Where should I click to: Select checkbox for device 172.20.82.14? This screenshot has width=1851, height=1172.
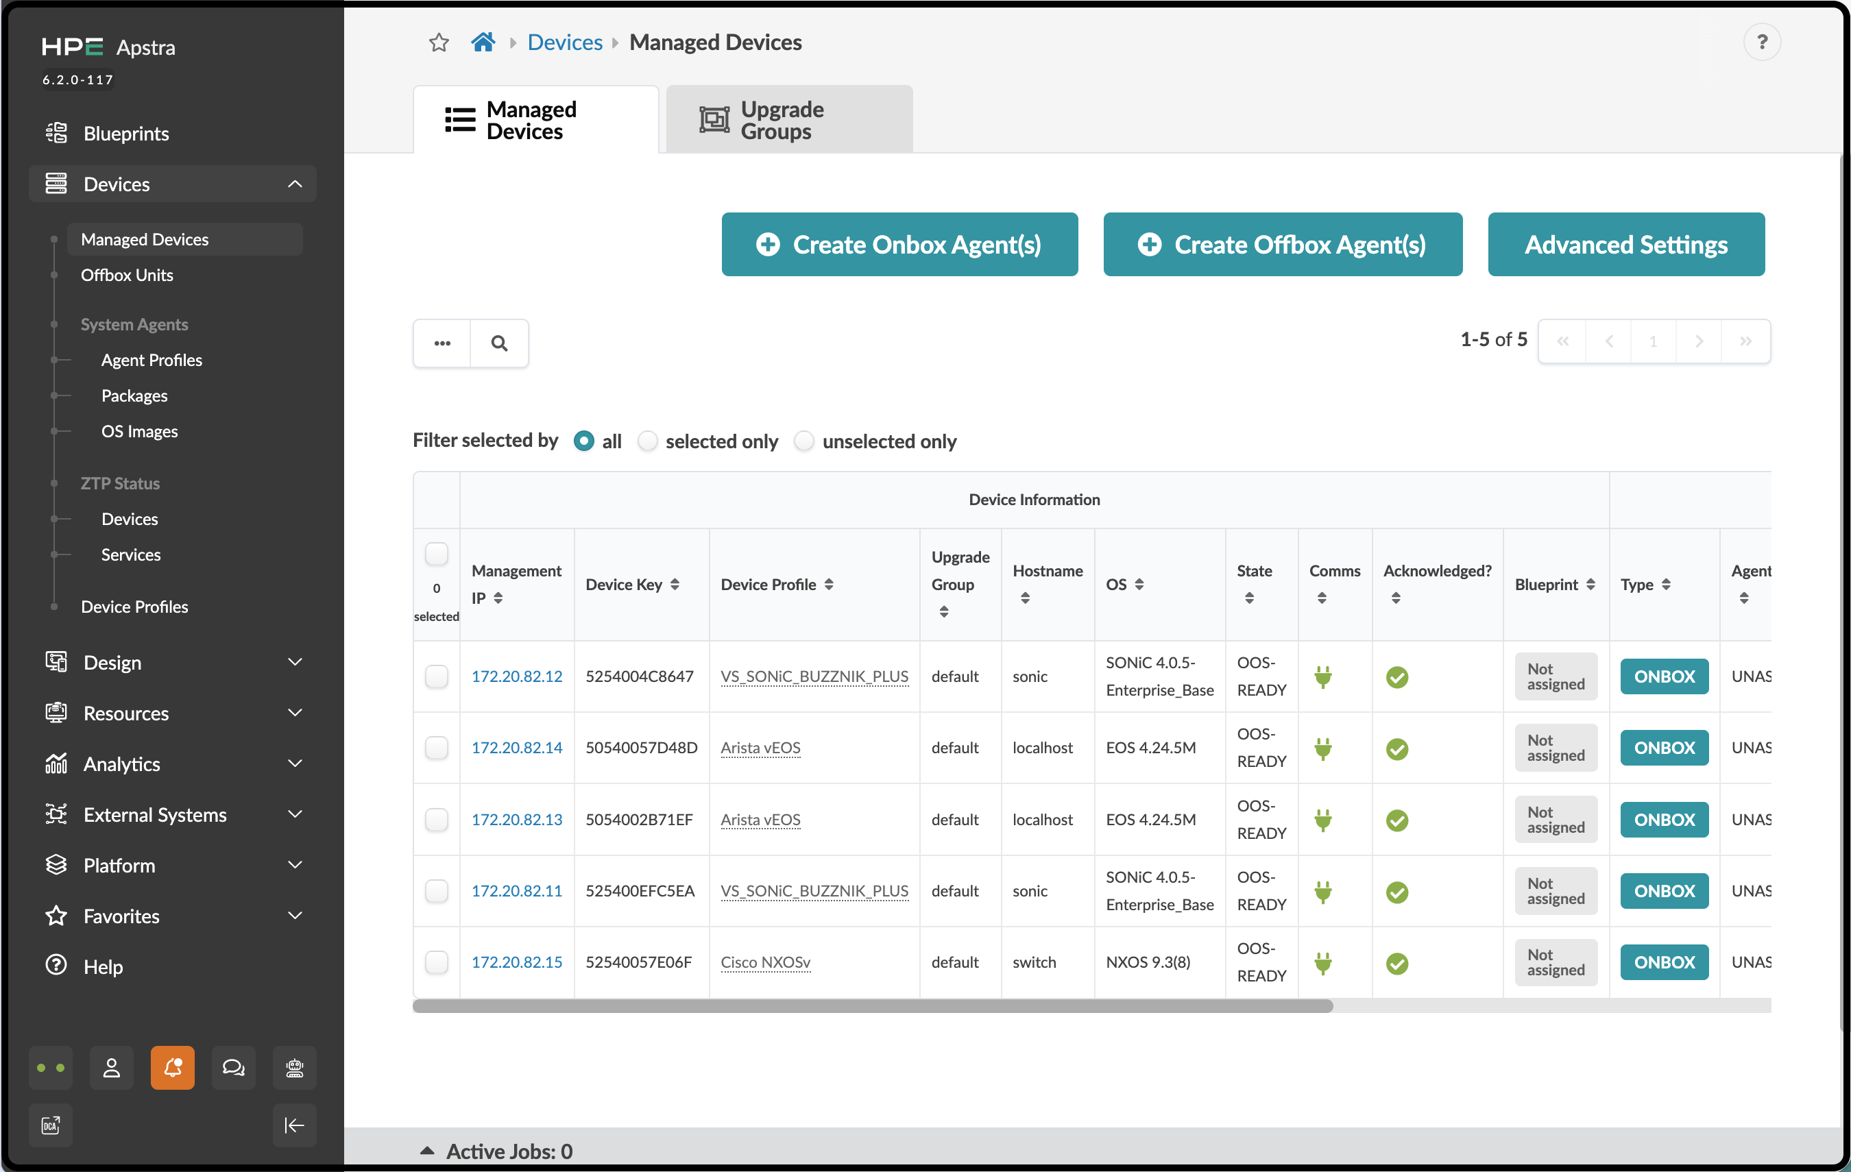click(437, 748)
